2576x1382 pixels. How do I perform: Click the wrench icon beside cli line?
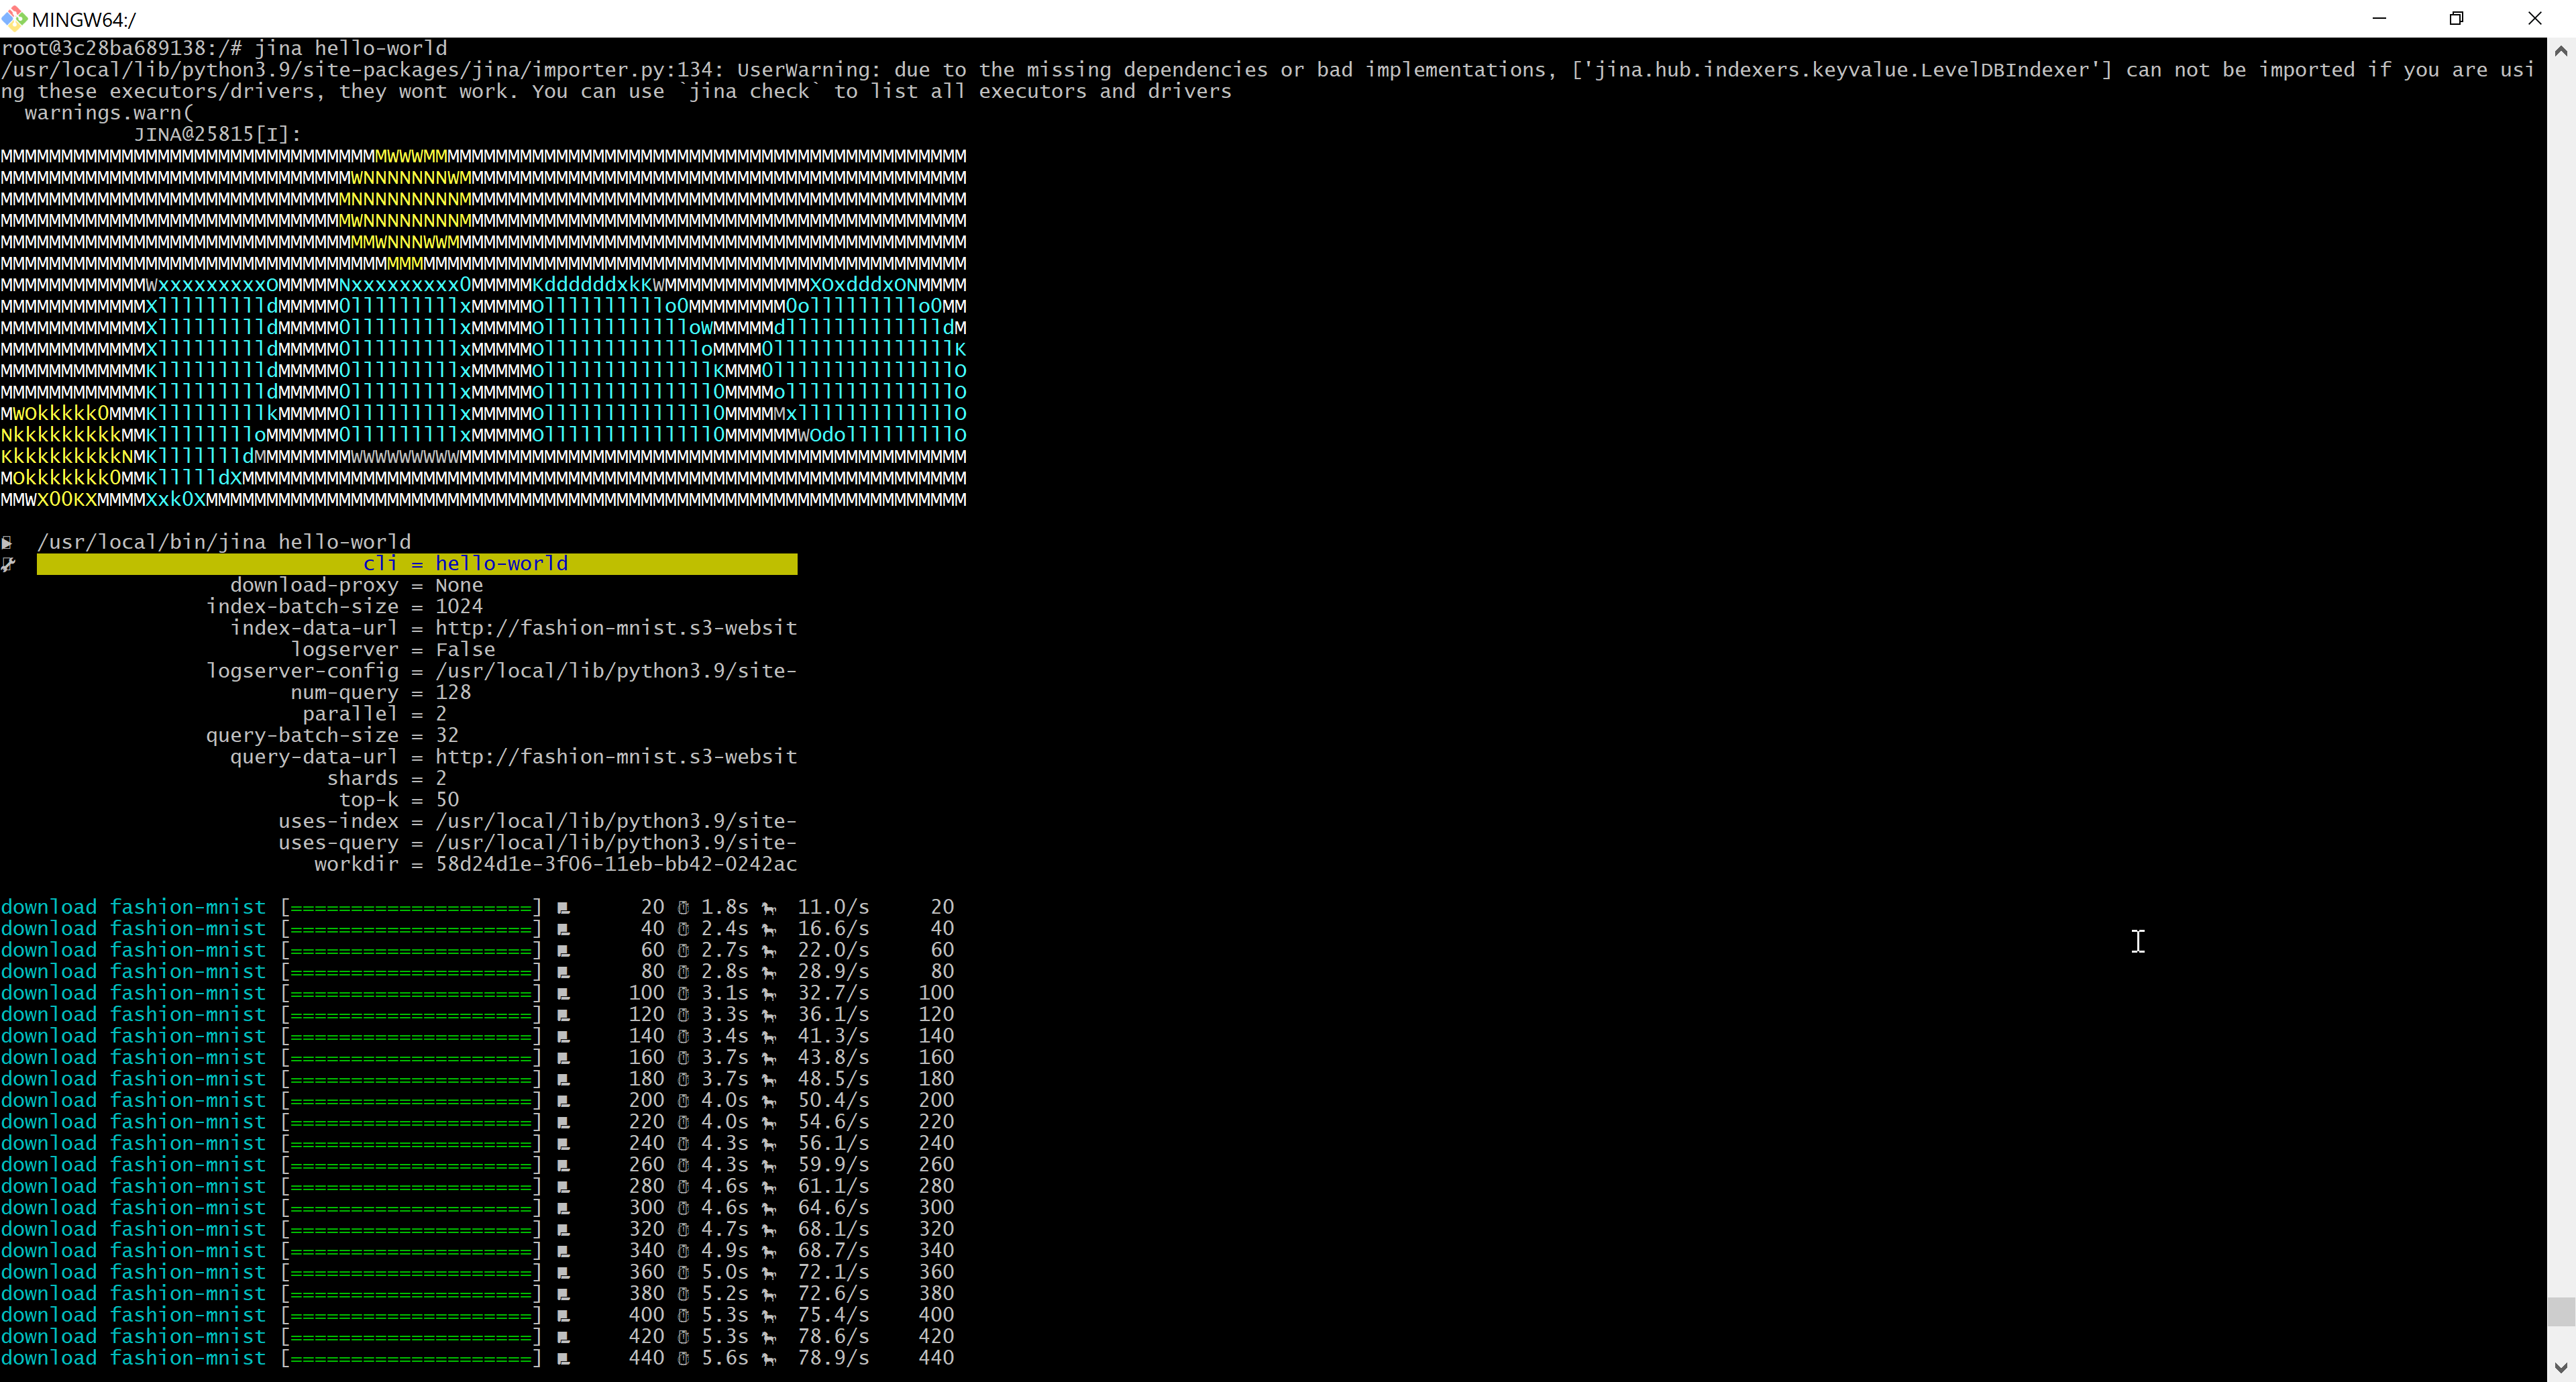click(8, 564)
